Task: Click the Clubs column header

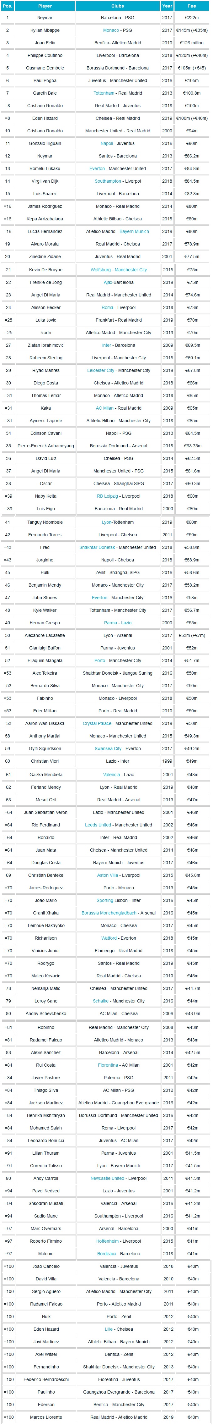Action: click(117, 6)
